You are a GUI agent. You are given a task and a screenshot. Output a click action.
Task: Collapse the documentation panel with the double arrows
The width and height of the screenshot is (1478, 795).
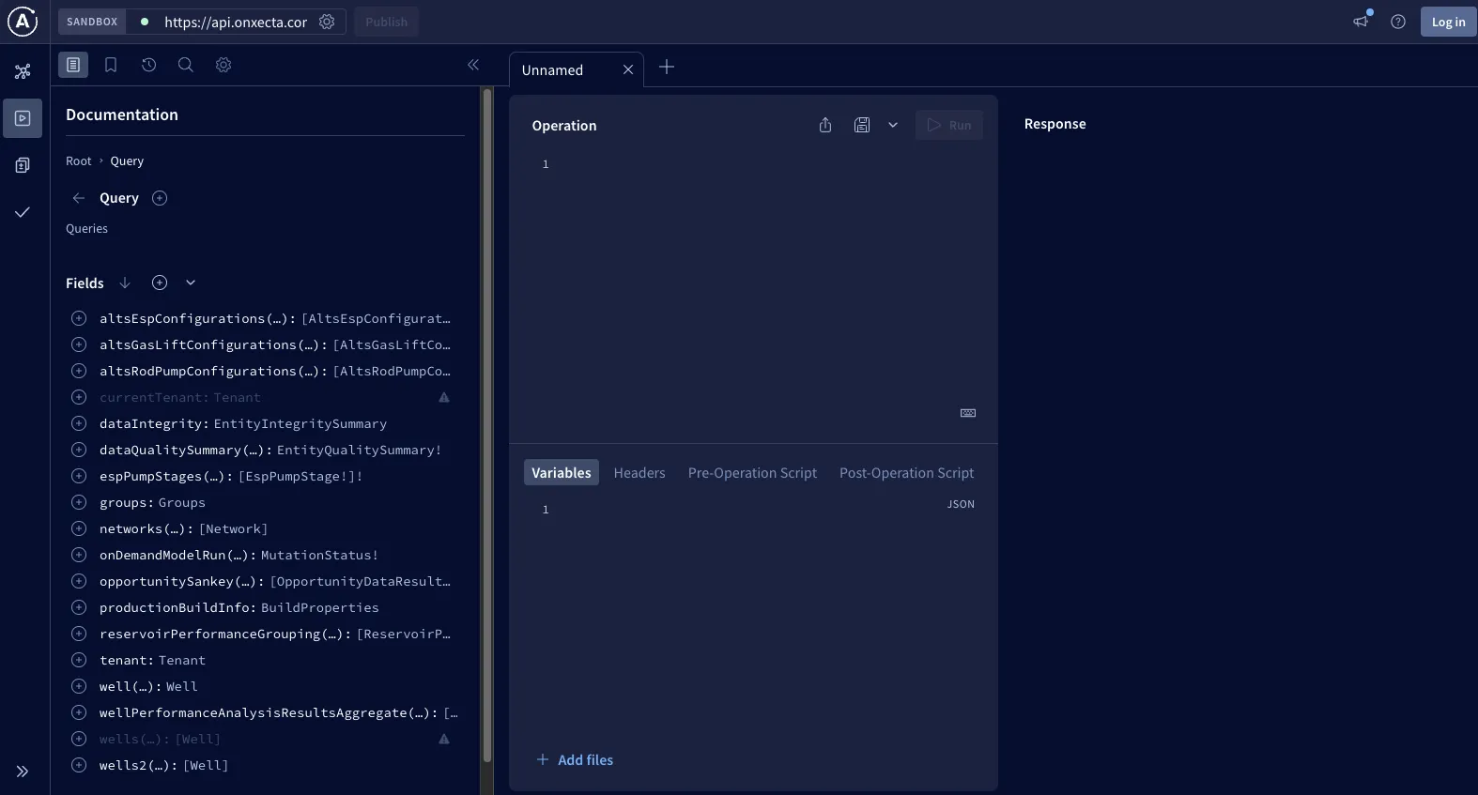473,65
